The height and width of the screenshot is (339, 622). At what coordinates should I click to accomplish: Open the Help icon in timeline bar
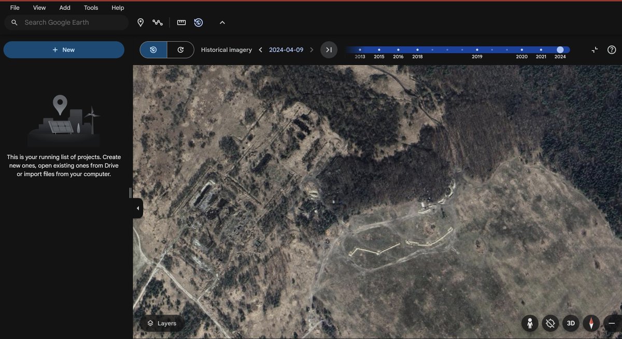pos(611,50)
